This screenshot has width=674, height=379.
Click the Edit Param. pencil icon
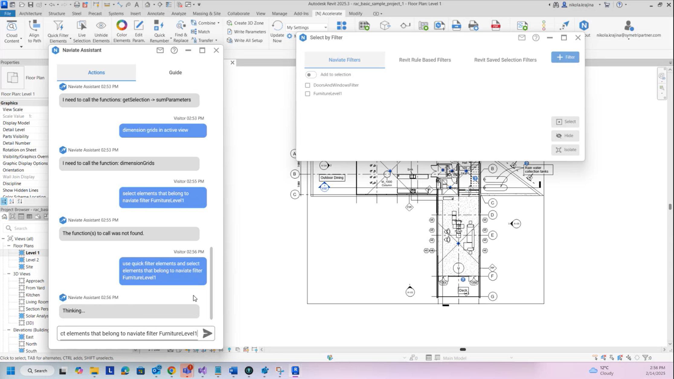coord(139,26)
